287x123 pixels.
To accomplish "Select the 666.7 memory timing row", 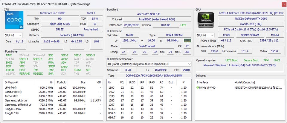I will 149,118.
